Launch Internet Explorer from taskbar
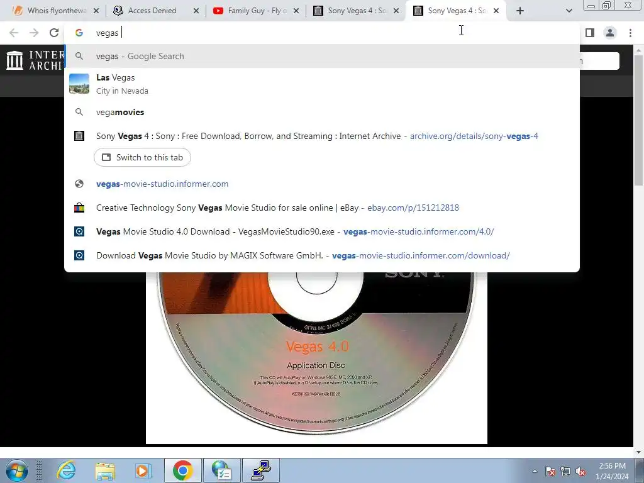The width and height of the screenshot is (644, 483). 66,470
